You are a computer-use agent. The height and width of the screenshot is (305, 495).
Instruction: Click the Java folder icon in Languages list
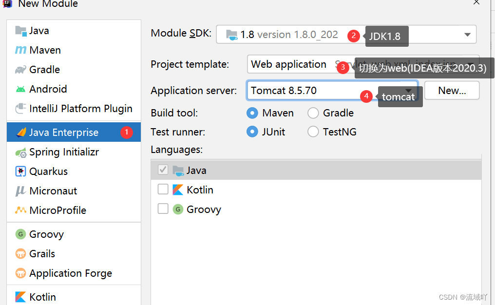tap(178, 171)
